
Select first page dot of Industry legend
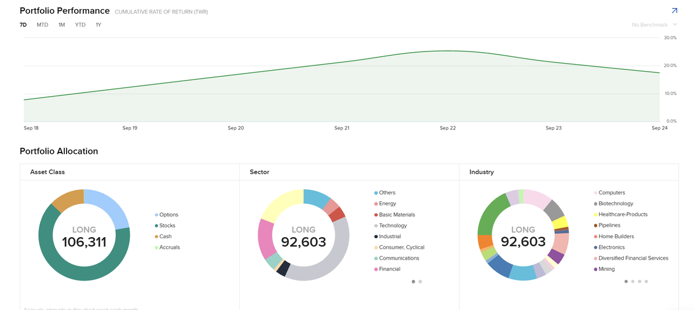pos(625,282)
